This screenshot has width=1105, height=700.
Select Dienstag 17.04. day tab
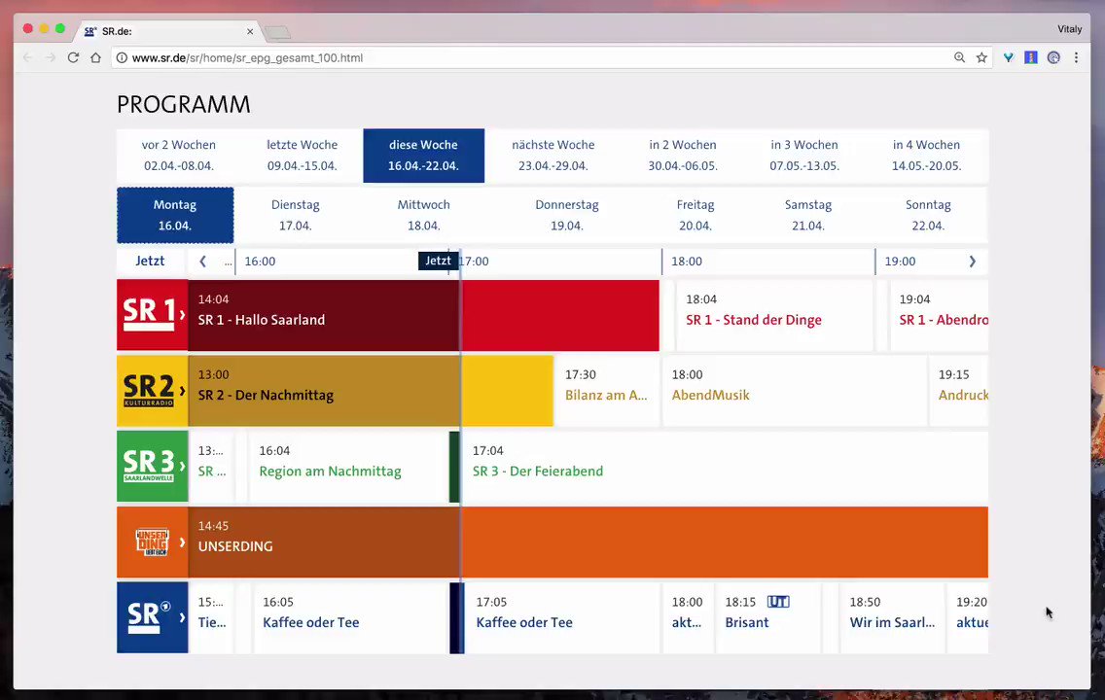click(296, 216)
